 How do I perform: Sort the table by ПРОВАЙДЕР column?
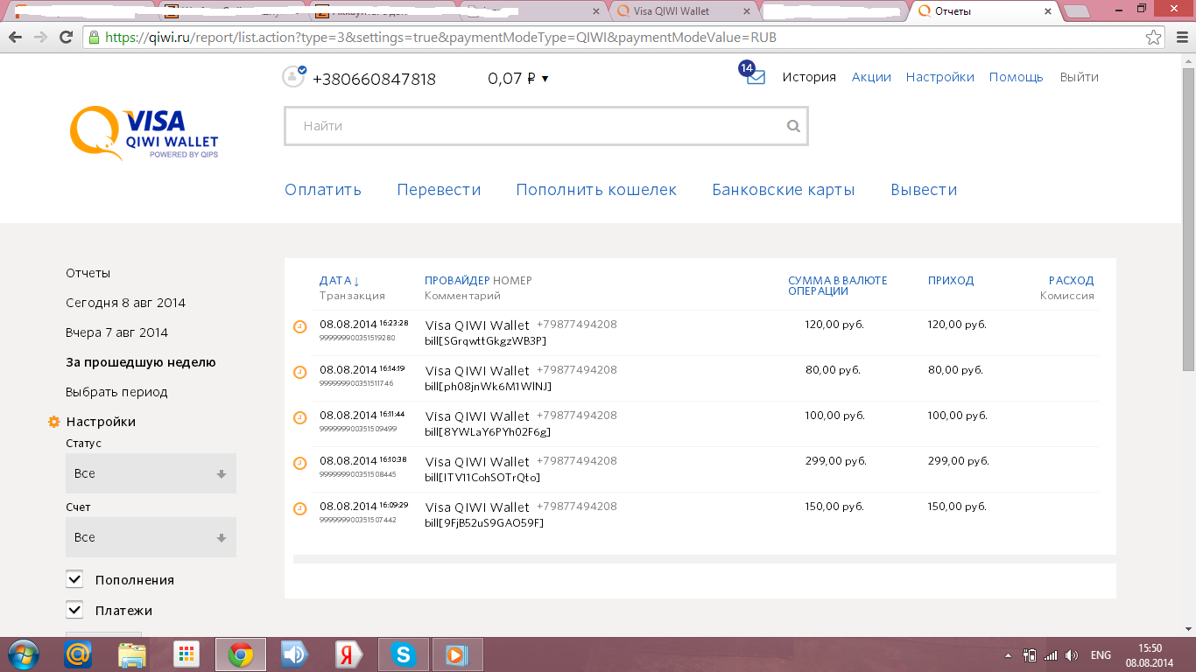coord(457,281)
